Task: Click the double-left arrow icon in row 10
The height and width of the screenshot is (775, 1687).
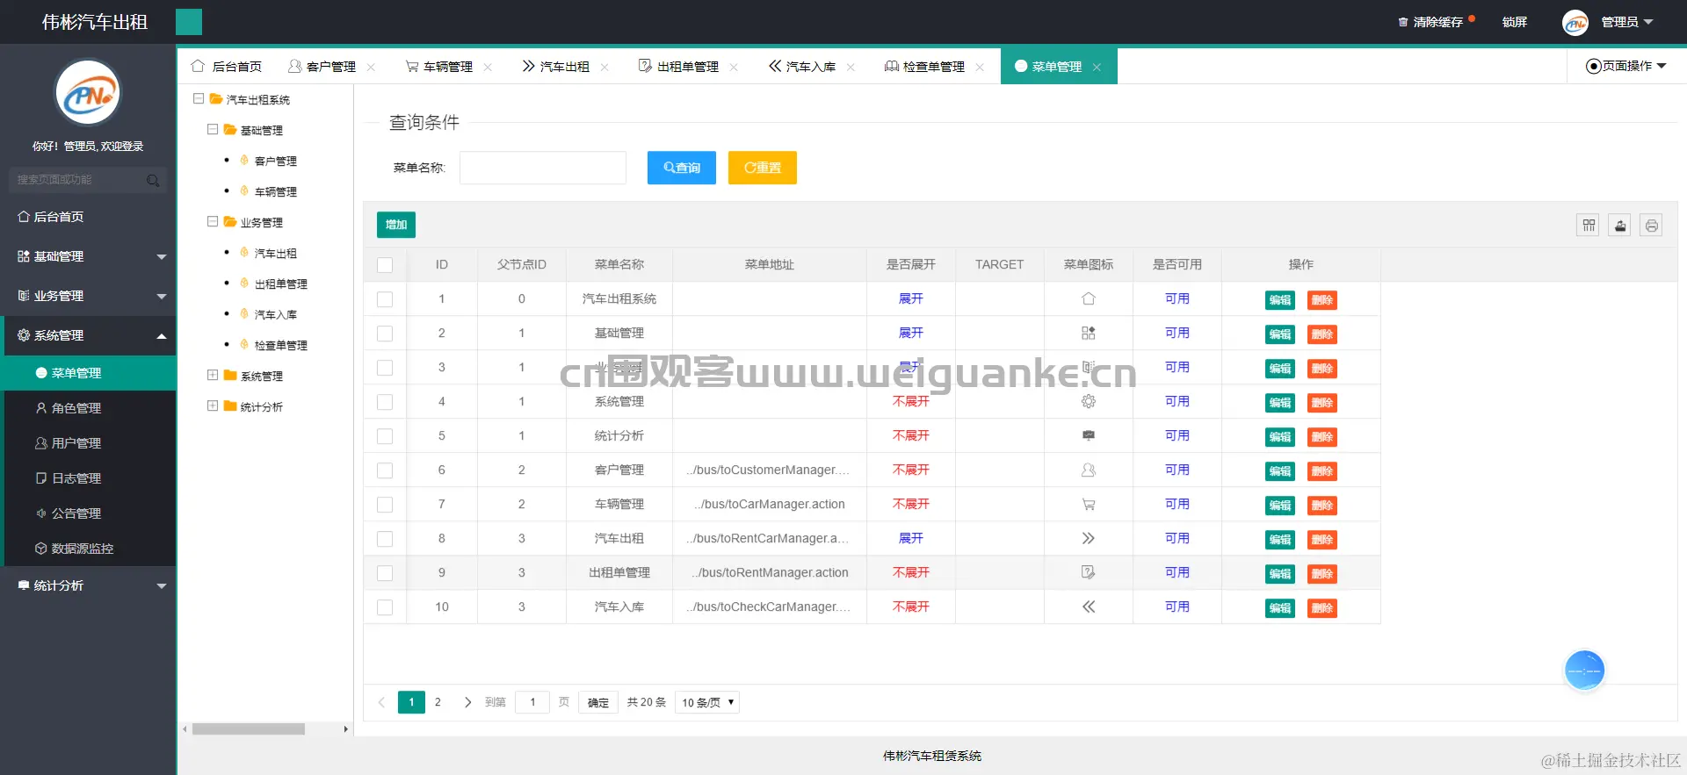Action: (1089, 606)
